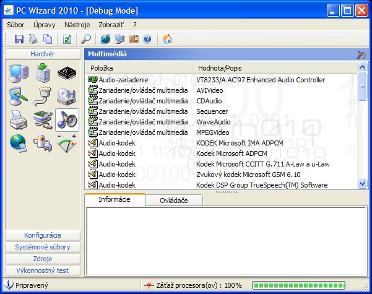Select the Printers icon
Screen dimensions: 372x294
point(19,120)
